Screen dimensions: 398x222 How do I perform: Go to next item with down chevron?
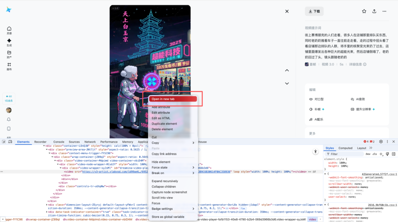(x=287, y=83)
